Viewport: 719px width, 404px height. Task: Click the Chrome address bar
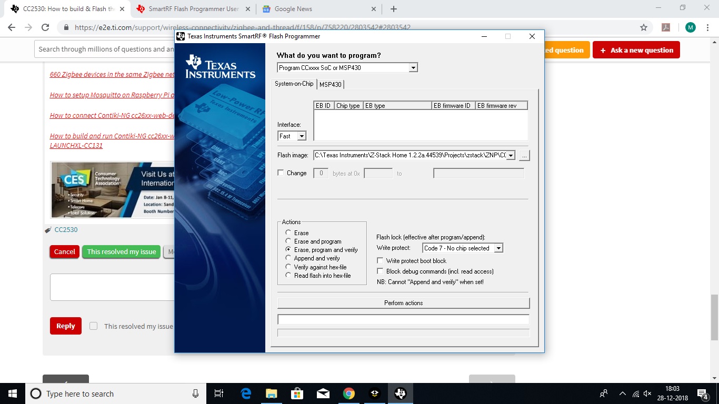(347, 27)
